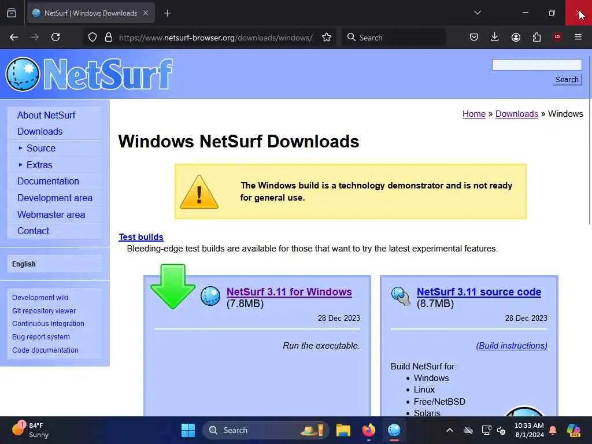
Task: Reload the current page
Action: point(55,37)
